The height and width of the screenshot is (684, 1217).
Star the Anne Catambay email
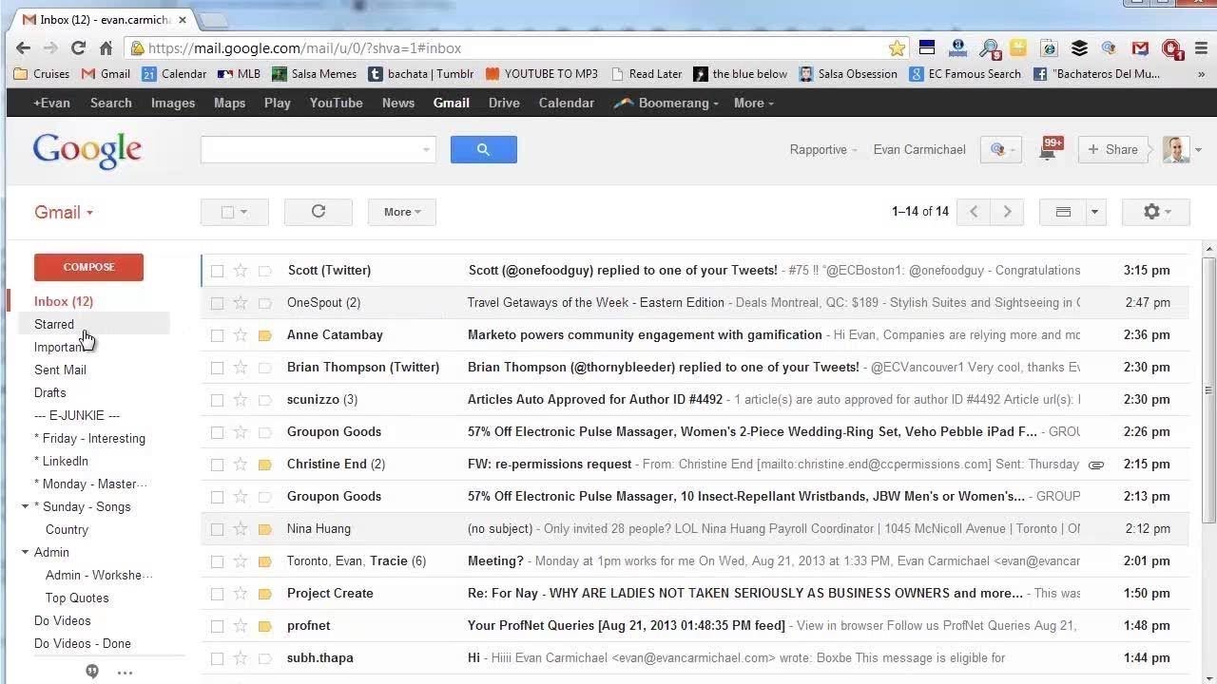tap(241, 335)
